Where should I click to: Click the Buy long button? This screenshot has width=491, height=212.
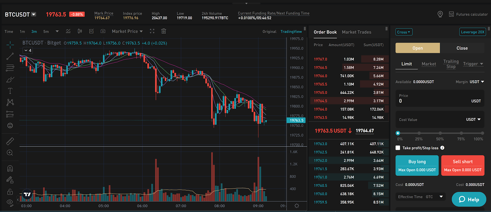point(417,166)
